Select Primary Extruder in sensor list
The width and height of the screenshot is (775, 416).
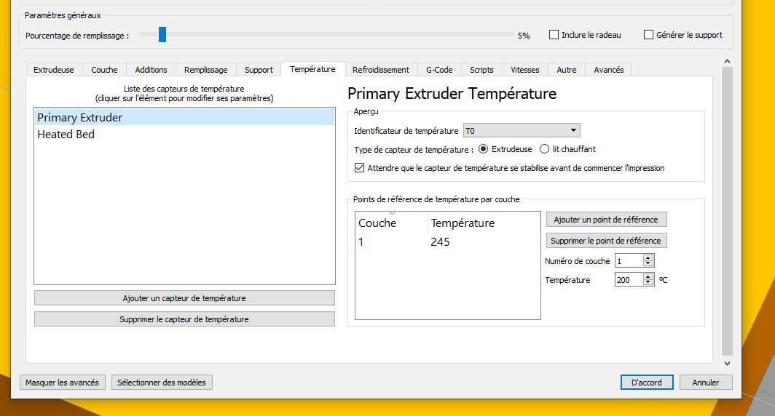(184, 117)
